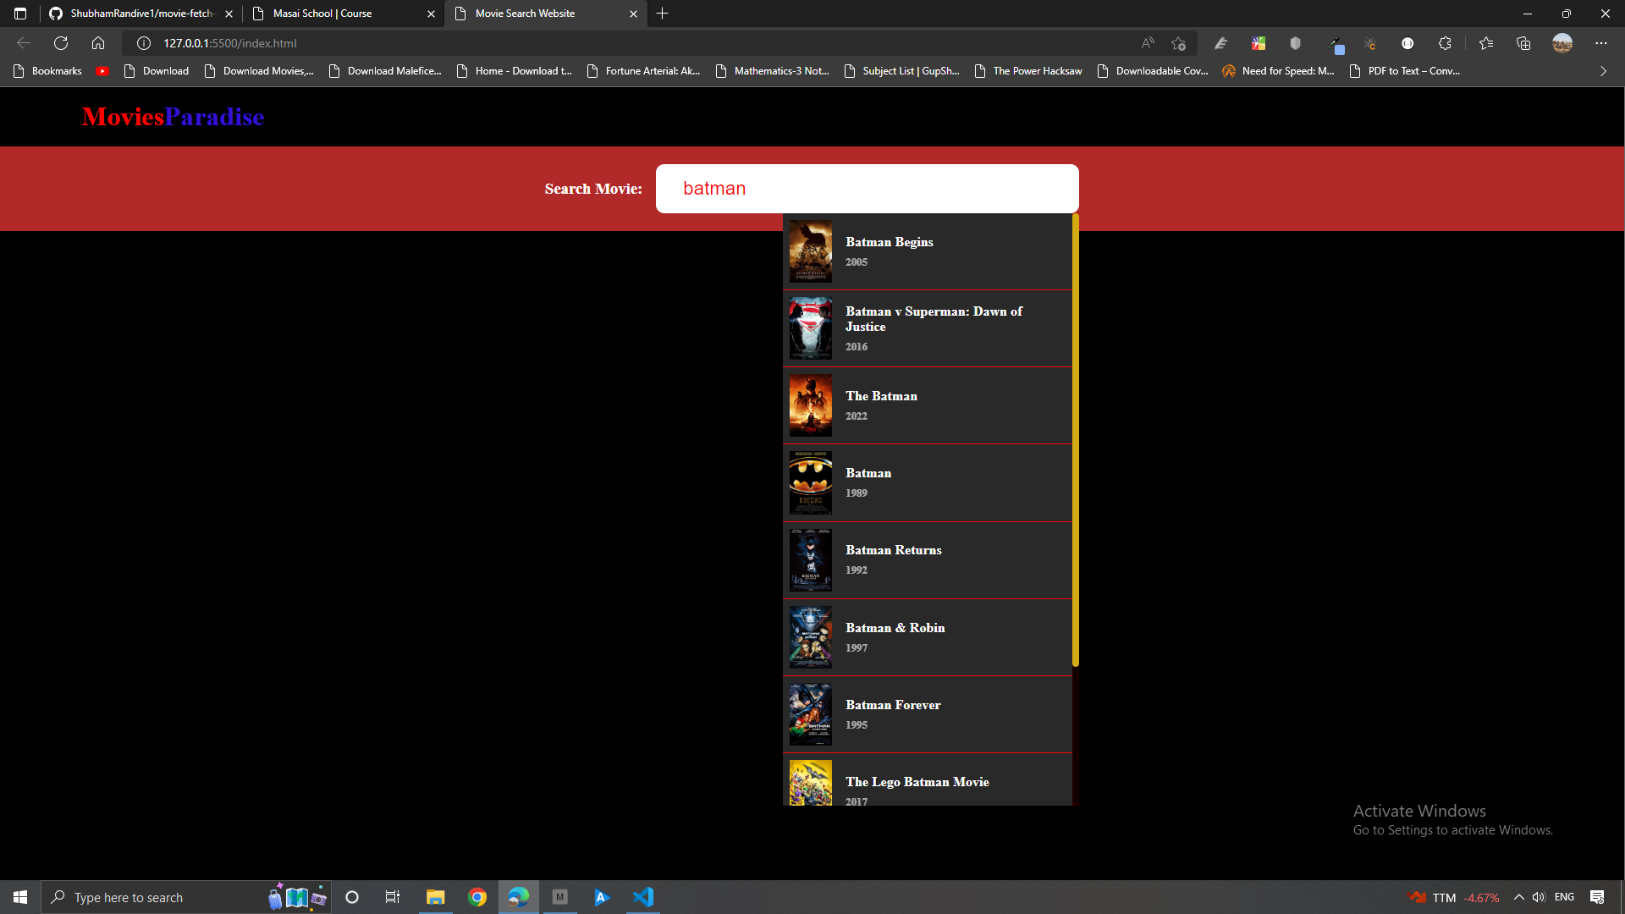Viewport: 1625px width, 914px height.
Task: Open the Favorites list
Action: (x=1487, y=43)
